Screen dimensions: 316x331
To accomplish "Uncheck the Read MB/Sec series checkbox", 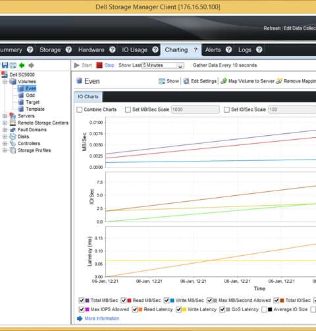I will tap(124, 300).
